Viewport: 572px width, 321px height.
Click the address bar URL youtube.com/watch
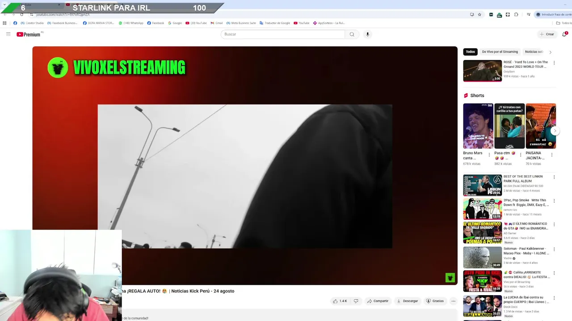click(63, 15)
